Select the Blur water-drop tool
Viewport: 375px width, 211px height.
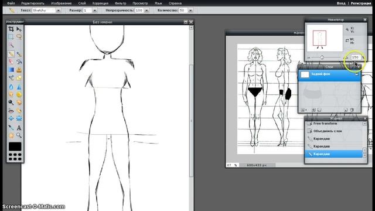point(11,87)
